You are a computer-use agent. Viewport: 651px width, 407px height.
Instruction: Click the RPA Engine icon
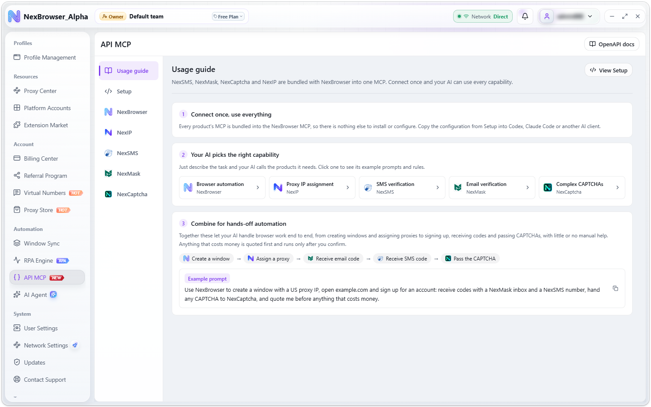(17, 260)
